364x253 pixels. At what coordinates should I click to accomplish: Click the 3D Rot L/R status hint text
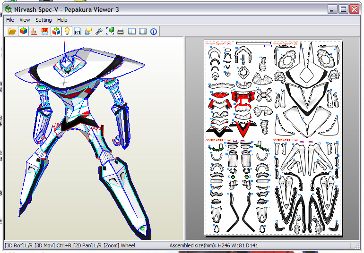point(19,245)
